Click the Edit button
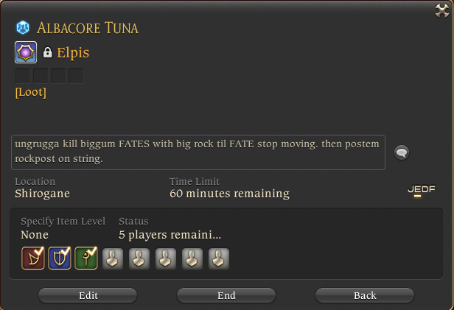Screen dimensions: 454x310 coord(88,295)
